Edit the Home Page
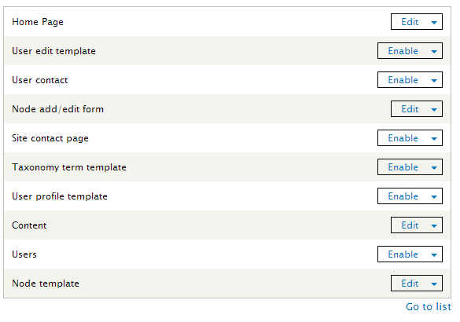Image resolution: width=460 pixels, height=322 pixels. [x=410, y=22]
